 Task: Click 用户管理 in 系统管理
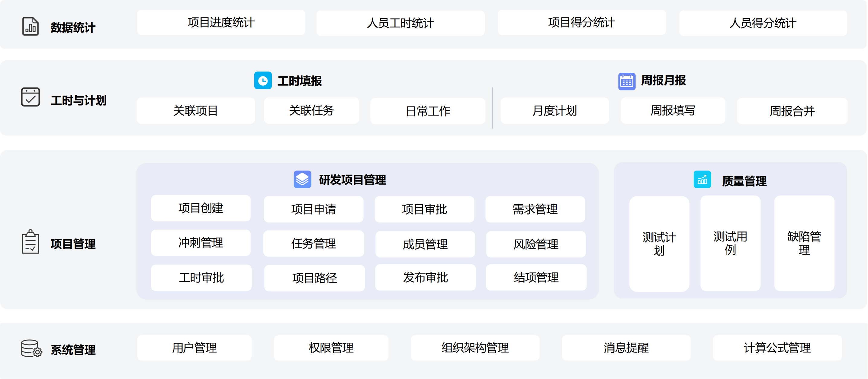pyautogui.click(x=194, y=348)
